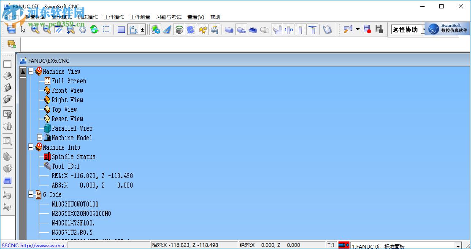This screenshot has height=249, width=471.
Task: Toggle the coolant faucet icon
Action: point(214,29)
